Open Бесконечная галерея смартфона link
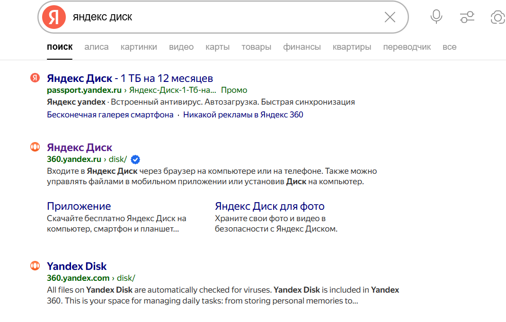This screenshot has width=506, height=322. 110,115
